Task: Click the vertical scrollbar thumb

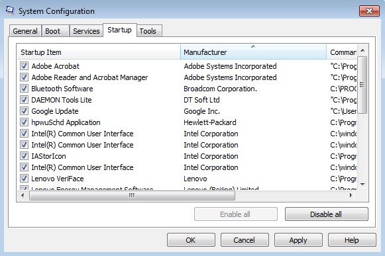Action: [x=362, y=85]
